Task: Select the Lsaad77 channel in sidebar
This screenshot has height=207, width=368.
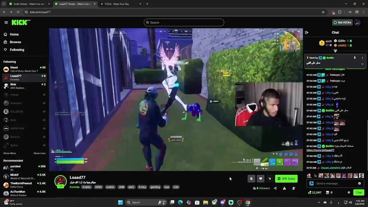Action: click(x=24, y=78)
